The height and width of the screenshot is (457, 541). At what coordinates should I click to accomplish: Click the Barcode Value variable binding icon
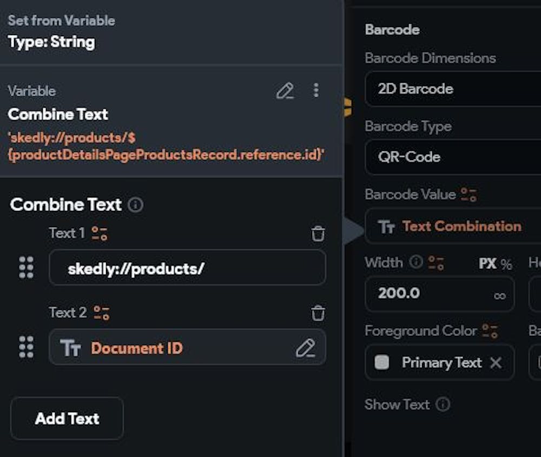pyautogui.click(x=469, y=195)
